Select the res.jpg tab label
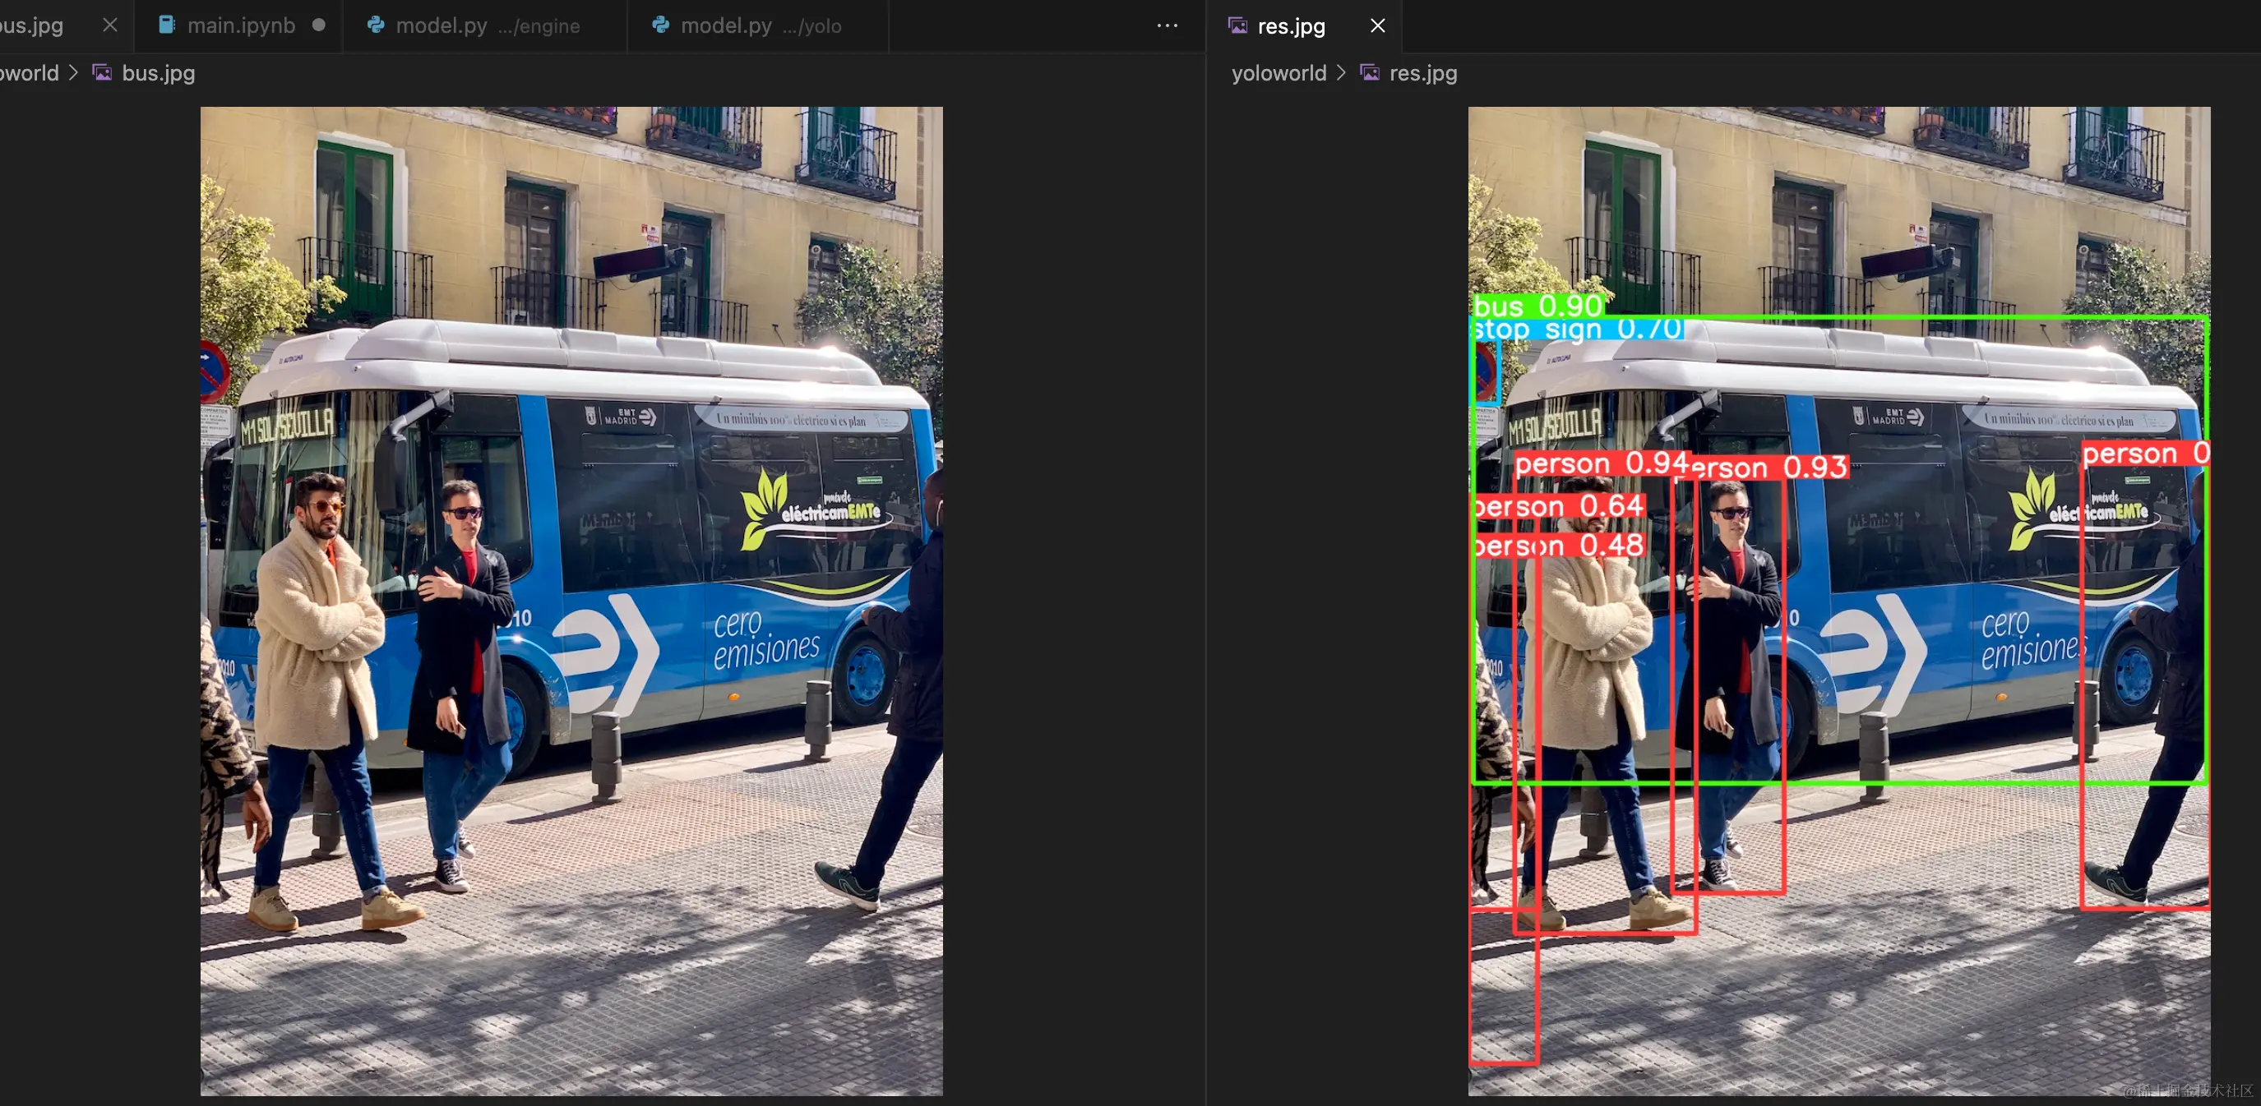 pyautogui.click(x=1291, y=26)
